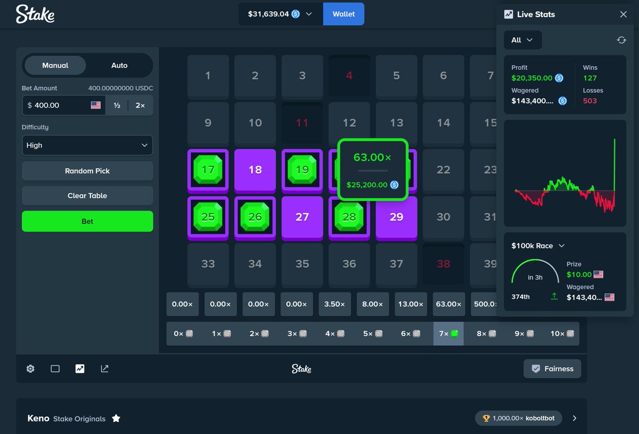Click the 8× hits indicator

(487, 333)
